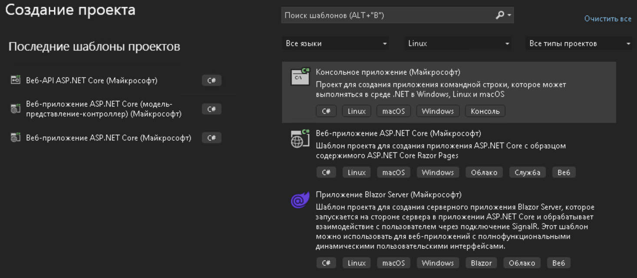Image resolution: width=637 pixels, height=278 pixels.
Task: Click the Очистить все link
Action: [x=607, y=19]
